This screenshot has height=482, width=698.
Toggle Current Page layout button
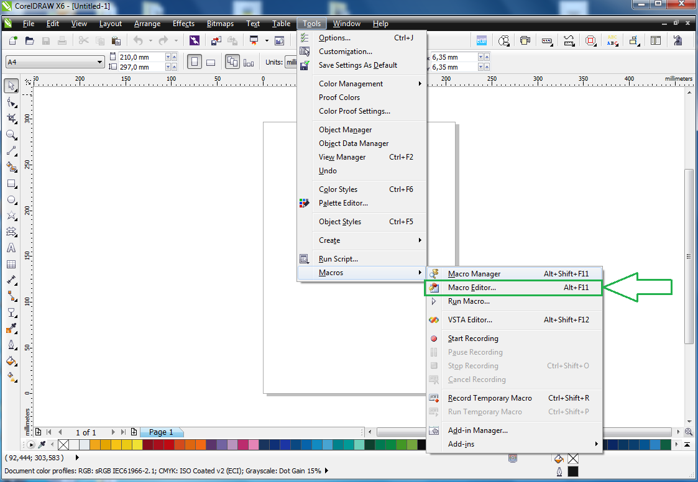point(249,62)
